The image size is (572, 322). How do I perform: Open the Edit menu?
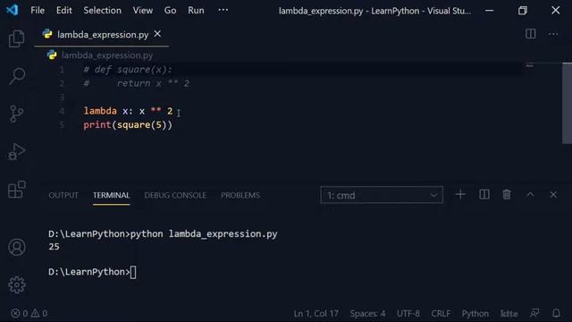pos(63,10)
